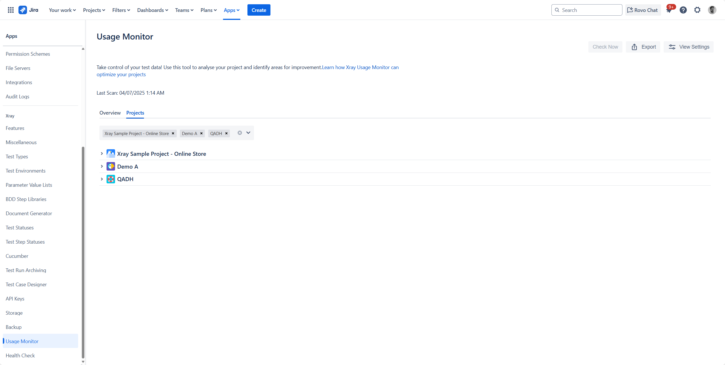Open API Keys in sidebar
The width and height of the screenshot is (725, 365).
click(x=15, y=299)
